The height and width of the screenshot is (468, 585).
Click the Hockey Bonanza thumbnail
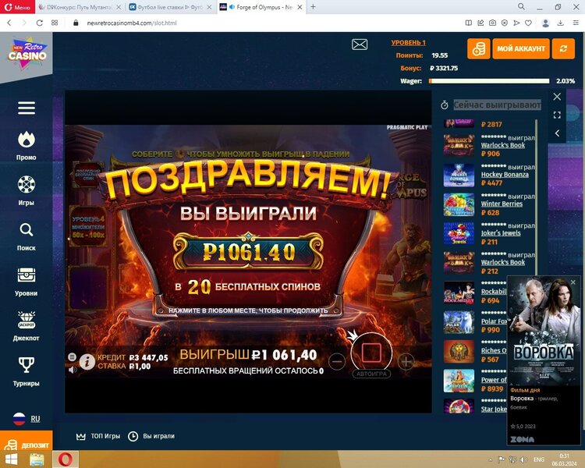point(459,175)
